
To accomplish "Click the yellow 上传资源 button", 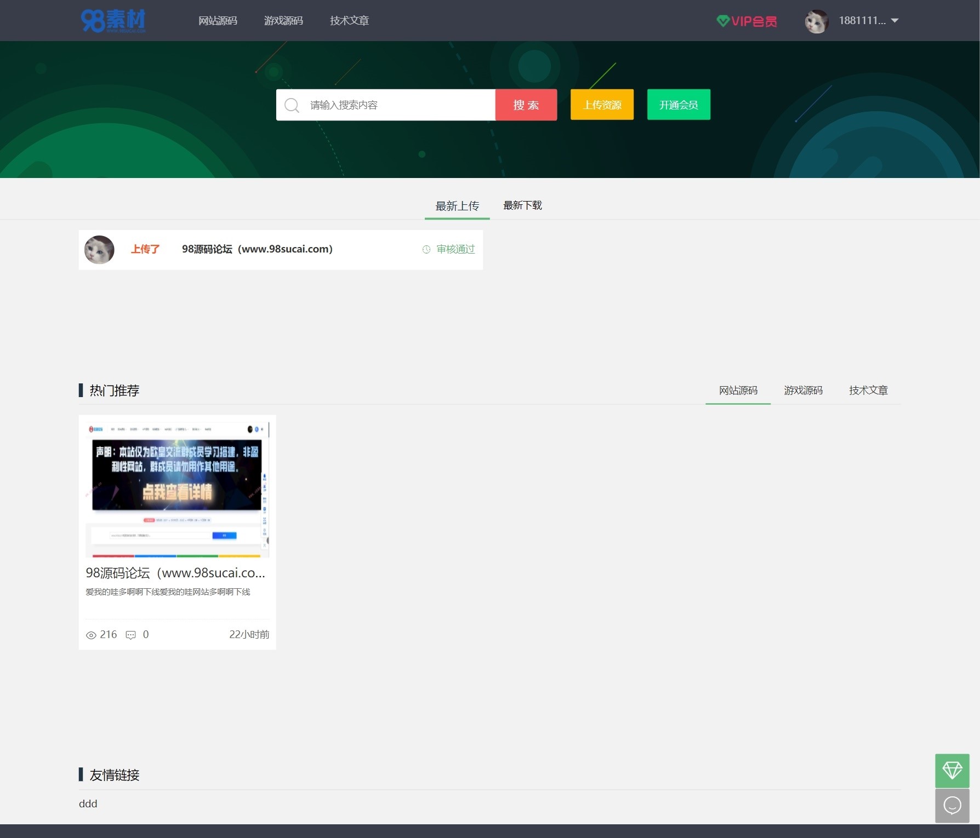I will (x=601, y=105).
